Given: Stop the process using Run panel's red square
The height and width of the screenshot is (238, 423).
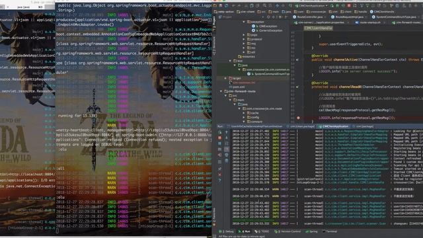Looking at the screenshot, I should (x=220, y=138).
